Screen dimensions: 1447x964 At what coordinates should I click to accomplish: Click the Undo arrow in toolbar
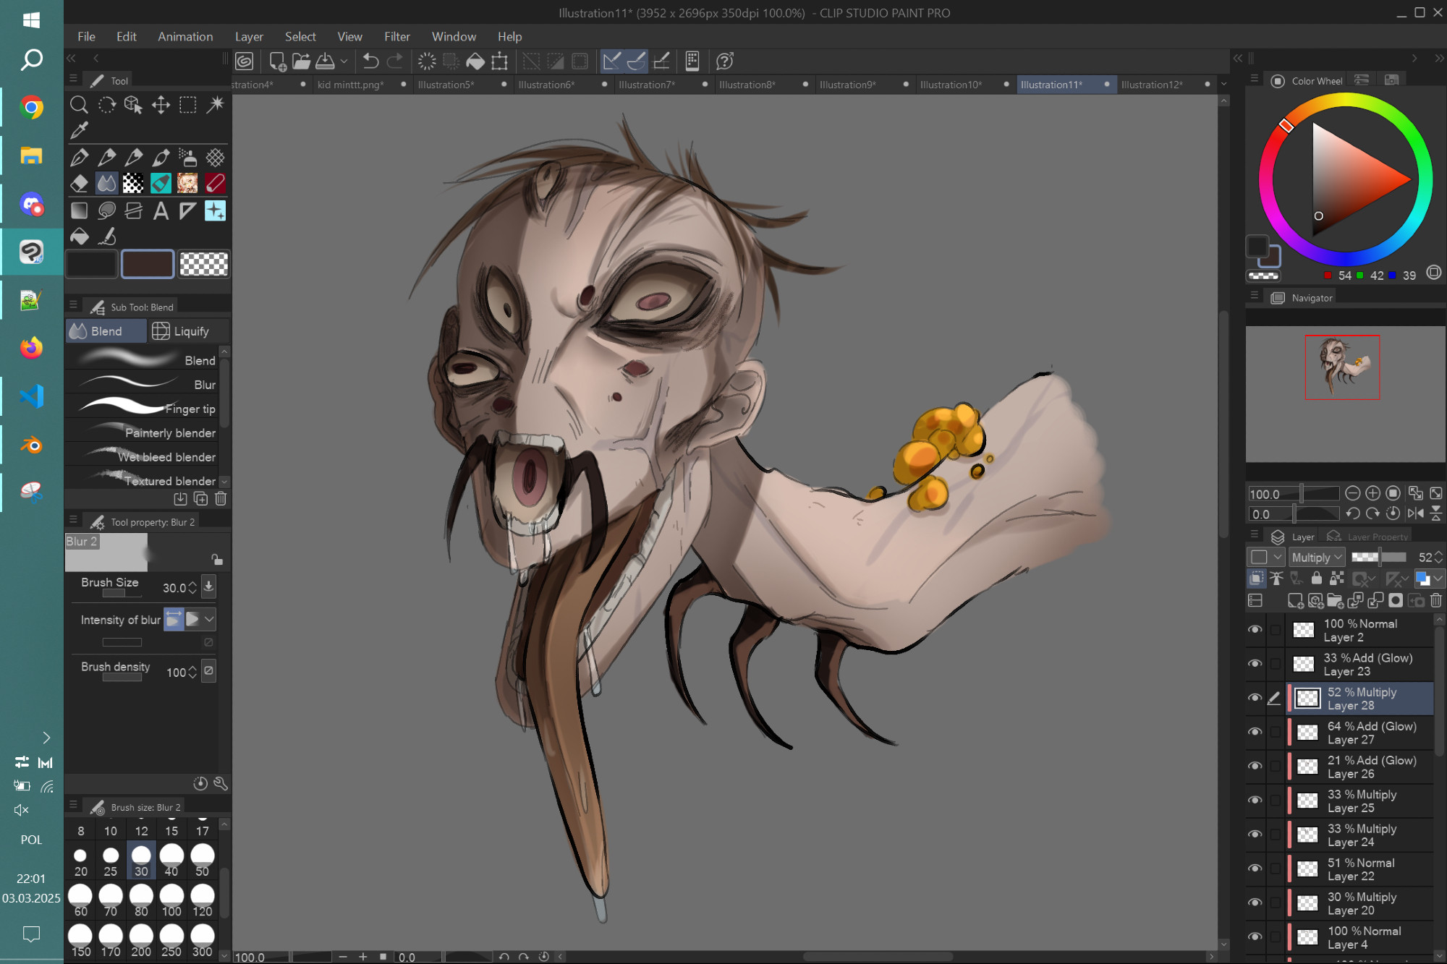pyautogui.click(x=370, y=61)
